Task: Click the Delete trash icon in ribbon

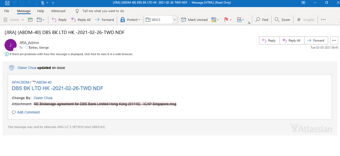Action: click(x=6, y=20)
